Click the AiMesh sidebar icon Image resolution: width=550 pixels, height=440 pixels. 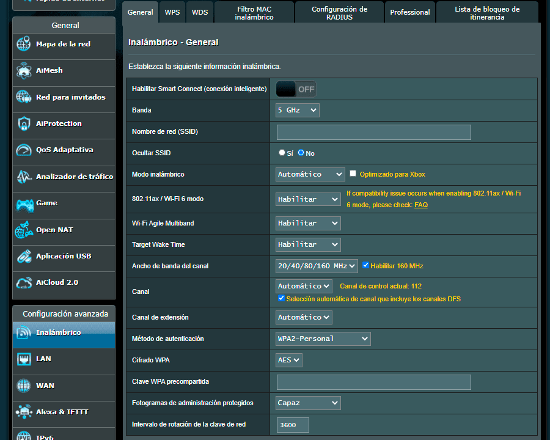tap(23, 70)
